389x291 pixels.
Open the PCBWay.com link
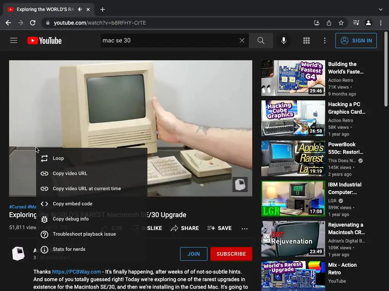pyautogui.click(x=76, y=272)
